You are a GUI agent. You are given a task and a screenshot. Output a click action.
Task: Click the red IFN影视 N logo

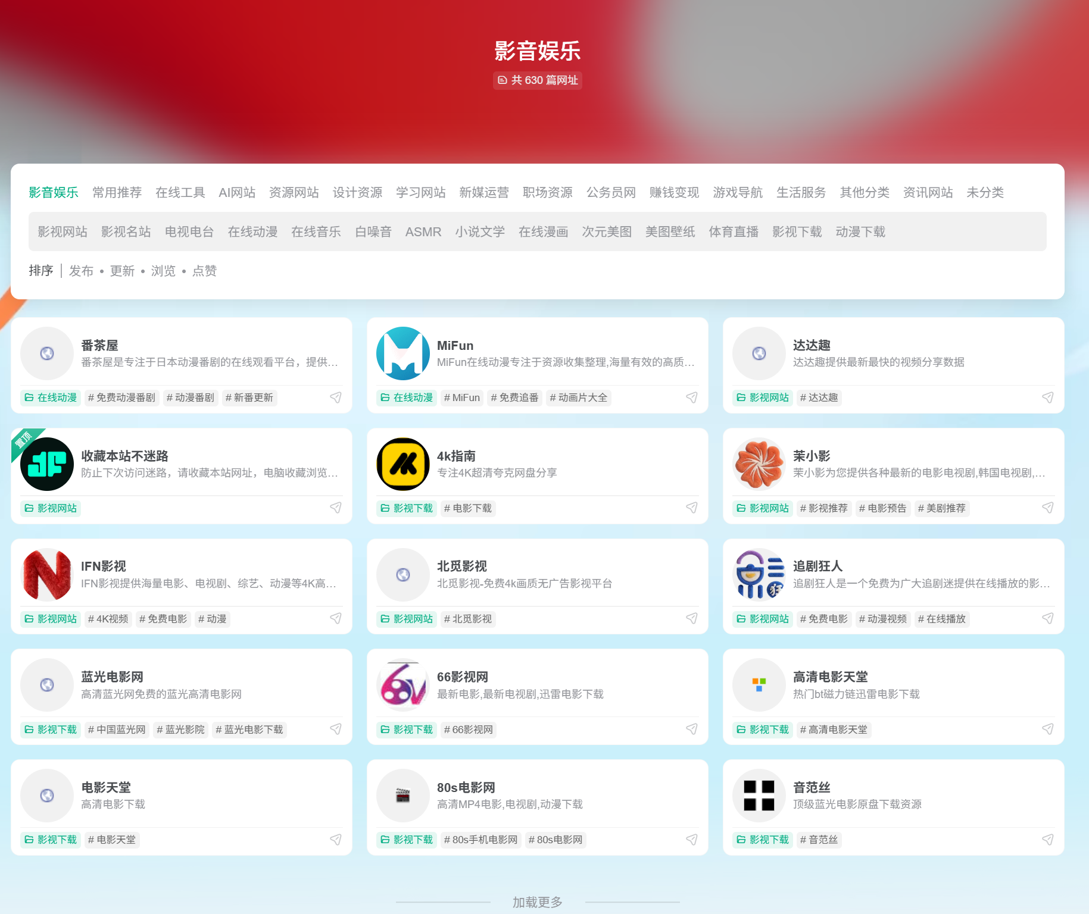click(47, 575)
